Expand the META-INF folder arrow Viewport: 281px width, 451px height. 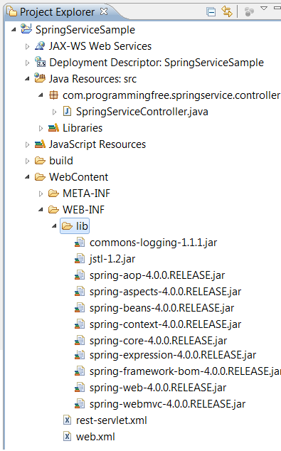(41, 194)
